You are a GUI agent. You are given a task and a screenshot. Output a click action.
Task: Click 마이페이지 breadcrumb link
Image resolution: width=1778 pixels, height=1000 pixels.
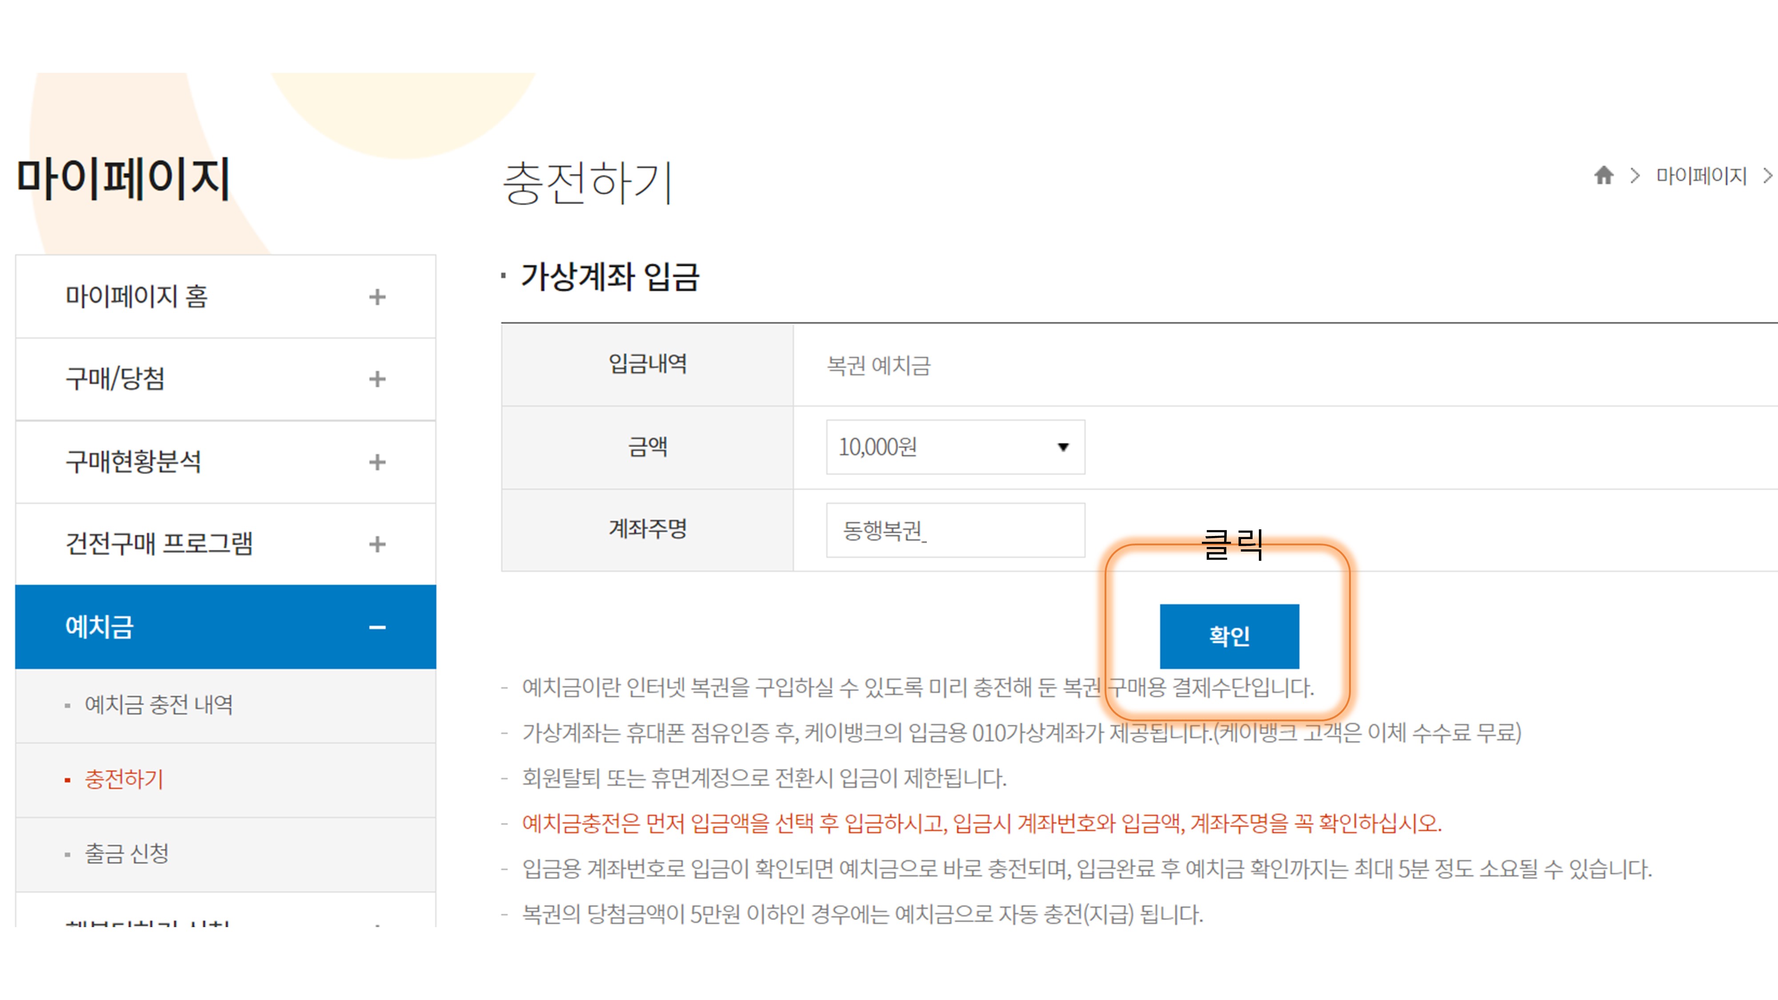(x=1701, y=176)
